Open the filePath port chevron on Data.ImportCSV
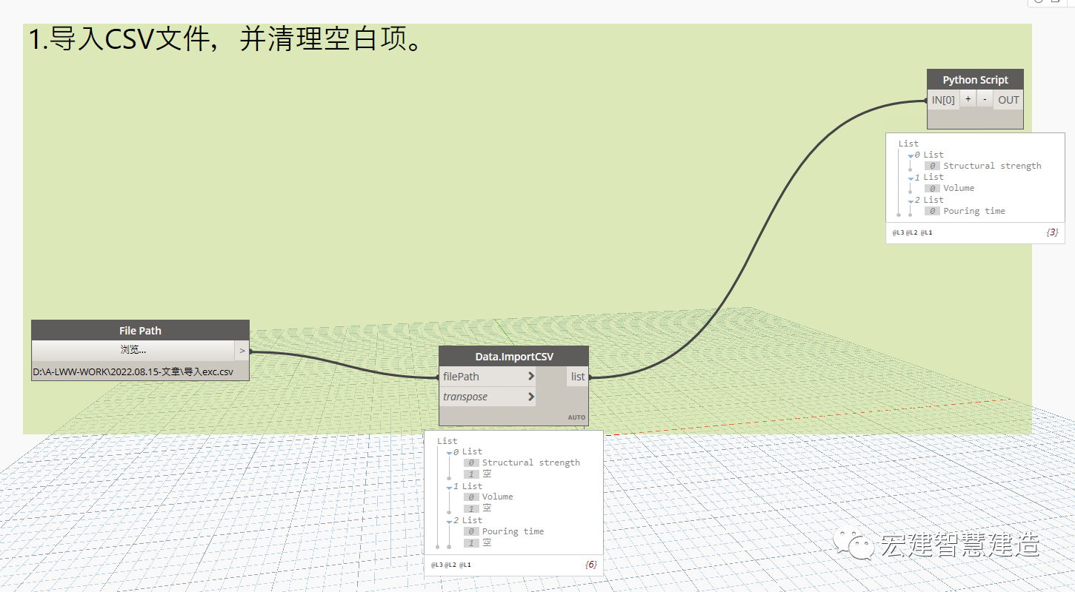Viewport: 1075px width, 592px height. point(531,377)
